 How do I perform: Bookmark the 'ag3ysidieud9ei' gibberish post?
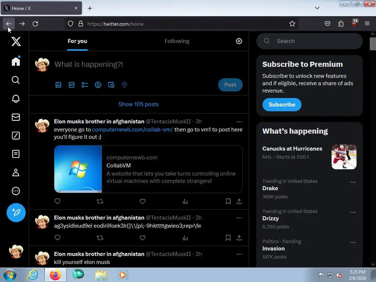pos(228,238)
